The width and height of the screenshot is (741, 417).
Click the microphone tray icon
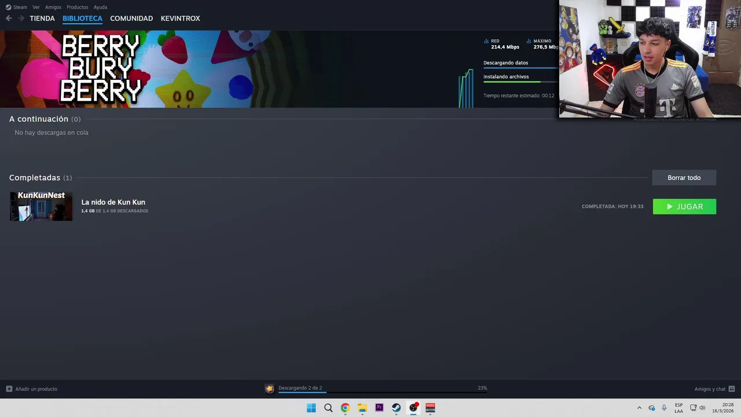coord(664,408)
